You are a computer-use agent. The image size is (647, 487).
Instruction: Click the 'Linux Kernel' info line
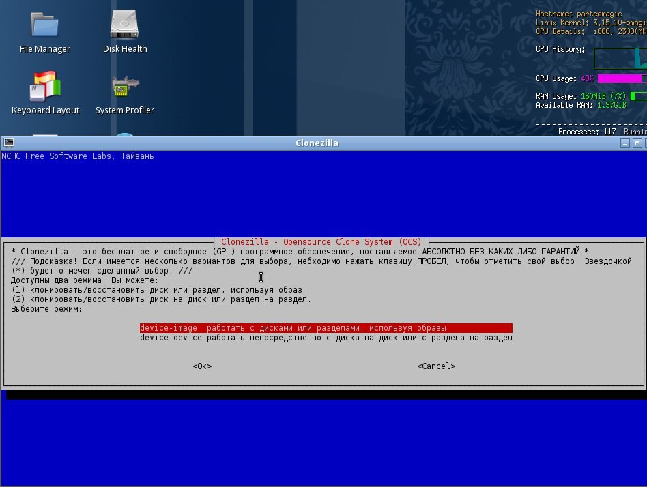point(591,23)
